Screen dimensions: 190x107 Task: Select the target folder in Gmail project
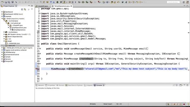[x=9, y=41]
